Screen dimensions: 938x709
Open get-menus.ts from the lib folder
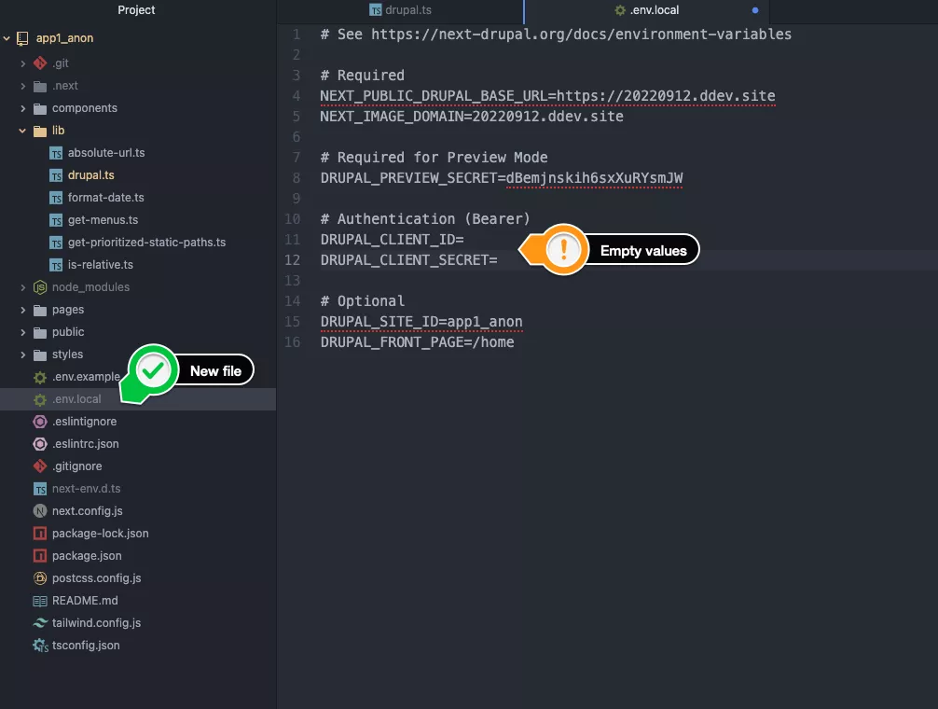point(103,220)
